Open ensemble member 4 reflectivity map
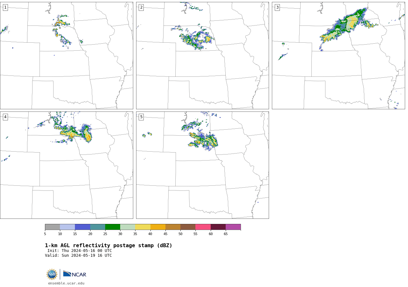The height and width of the screenshot is (287, 408). (x=67, y=165)
